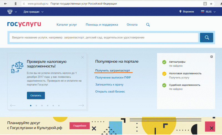Click 'Получить услугу' under tax debt
Screen dimensions: 222x135
[179, 78]
